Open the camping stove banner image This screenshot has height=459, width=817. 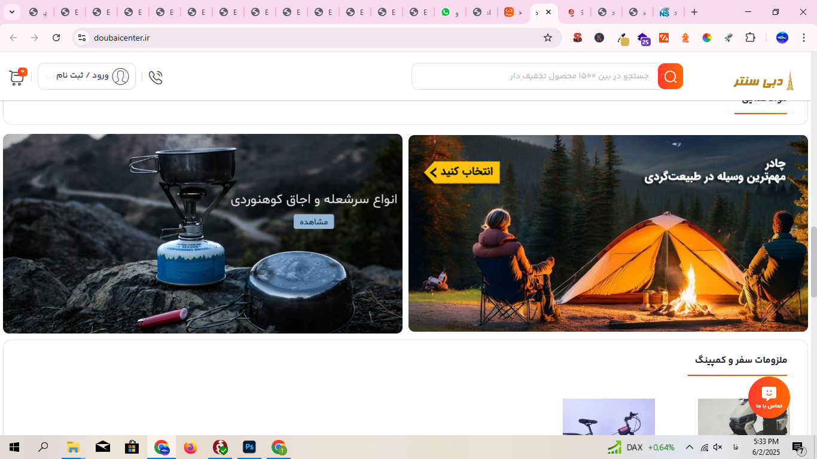coord(203,234)
